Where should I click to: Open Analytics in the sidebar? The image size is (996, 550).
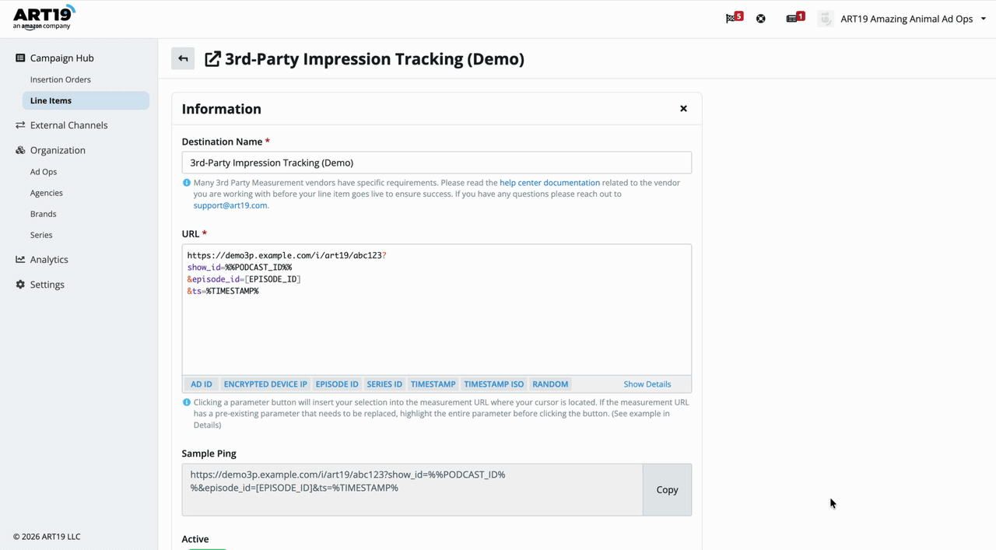tap(49, 259)
